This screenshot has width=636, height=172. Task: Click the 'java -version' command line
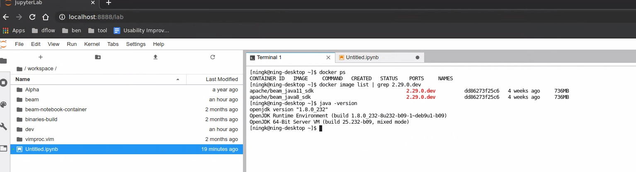click(x=303, y=103)
